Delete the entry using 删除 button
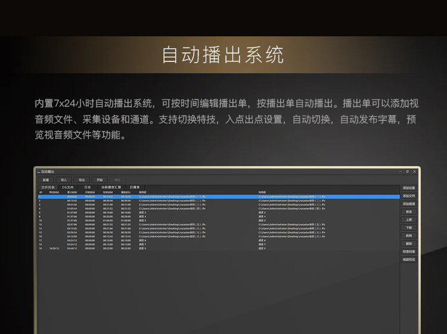This screenshot has width=447, height=334. 409,244
